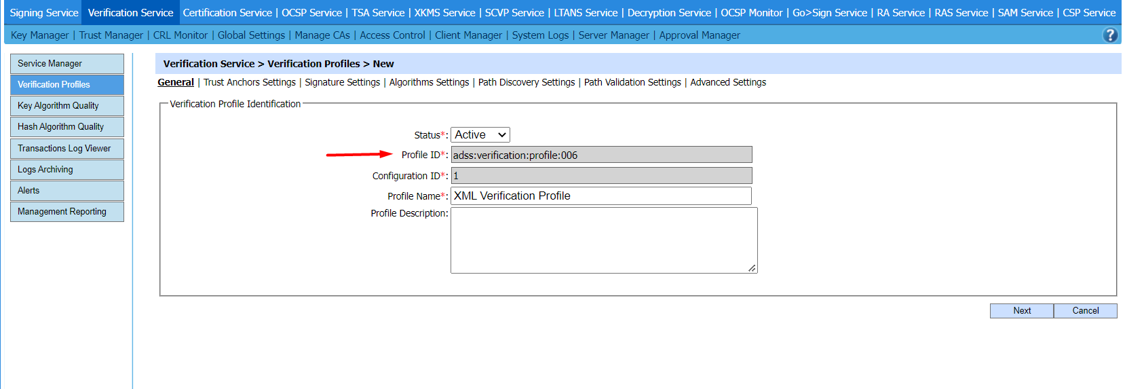Open Advanced Settings tab

tap(727, 82)
